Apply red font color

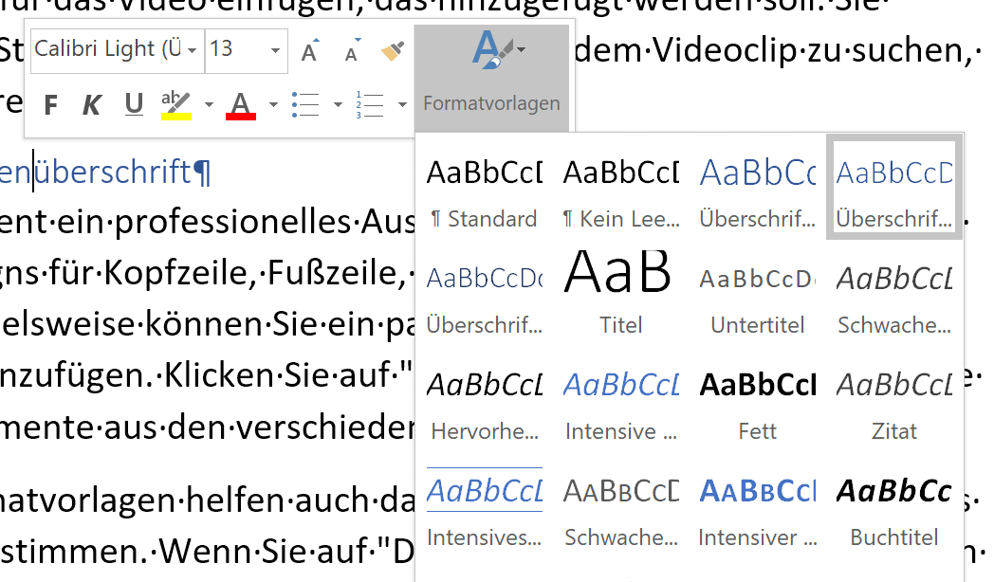point(241,104)
